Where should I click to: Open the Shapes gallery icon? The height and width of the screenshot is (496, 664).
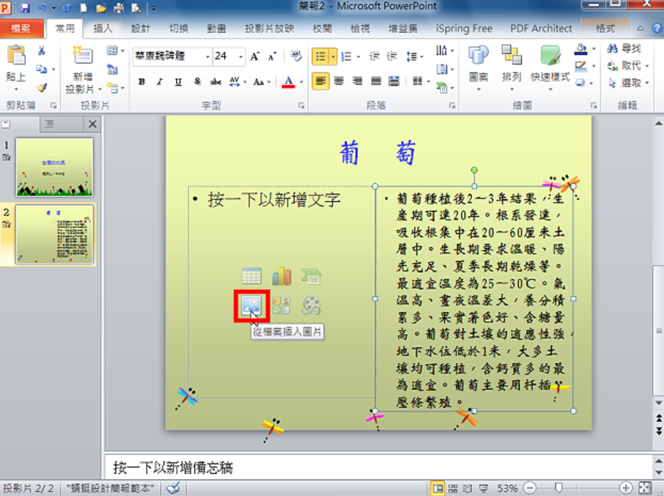point(478,56)
